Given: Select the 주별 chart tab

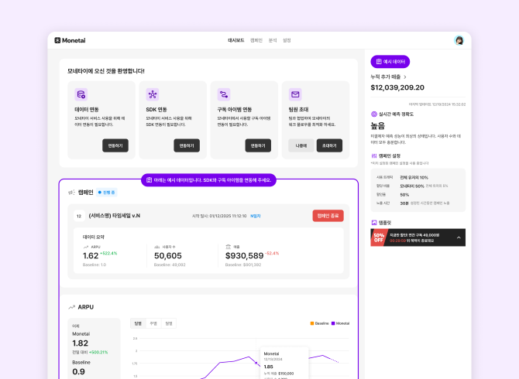Looking at the screenshot, I should (x=153, y=323).
